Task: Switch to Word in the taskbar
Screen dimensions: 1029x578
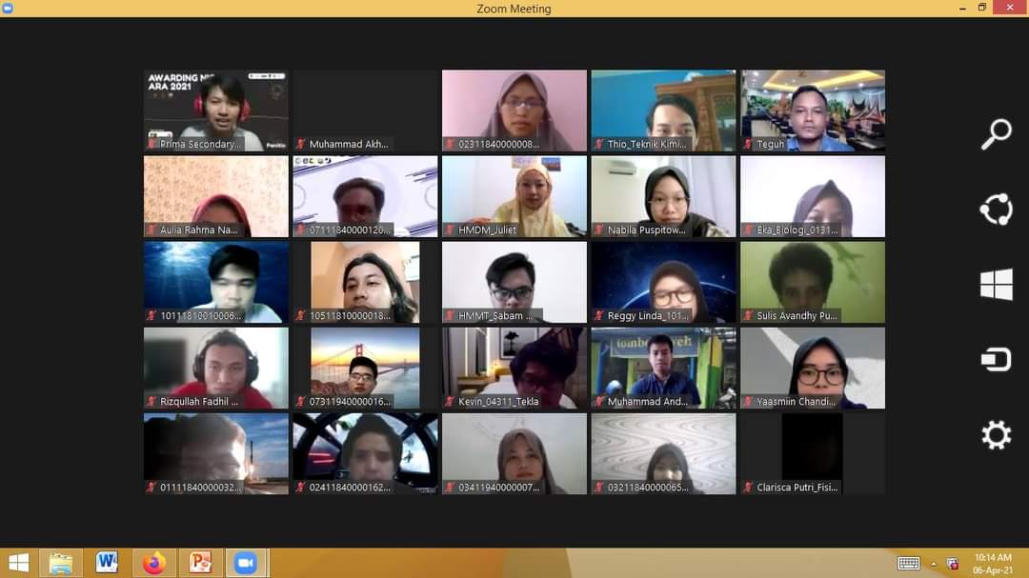Action: pyautogui.click(x=107, y=563)
